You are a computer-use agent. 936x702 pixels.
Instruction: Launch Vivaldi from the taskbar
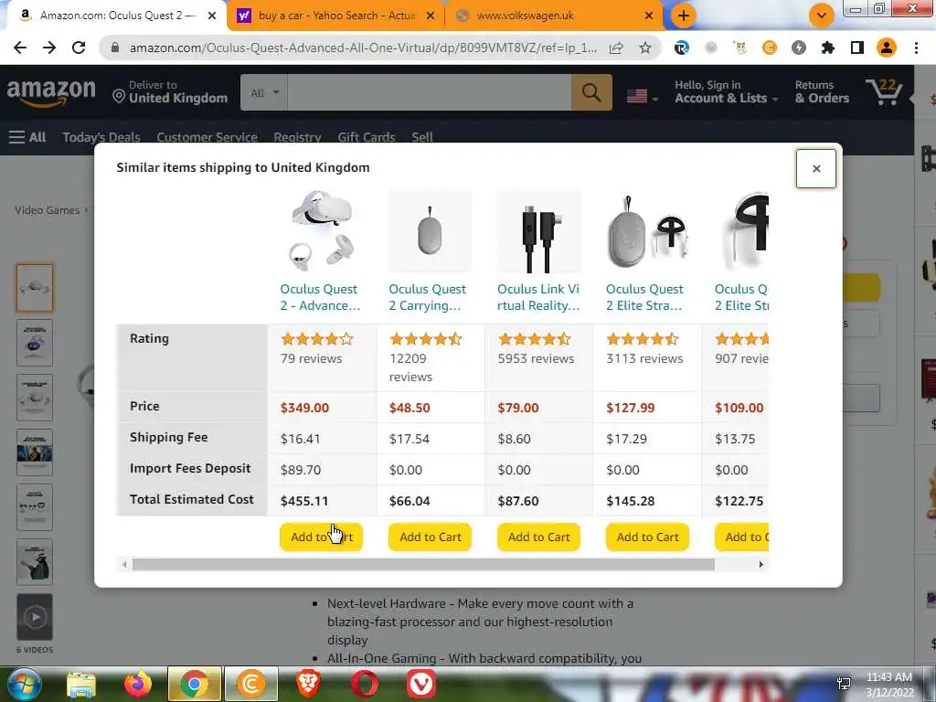pyautogui.click(x=420, y=684)
